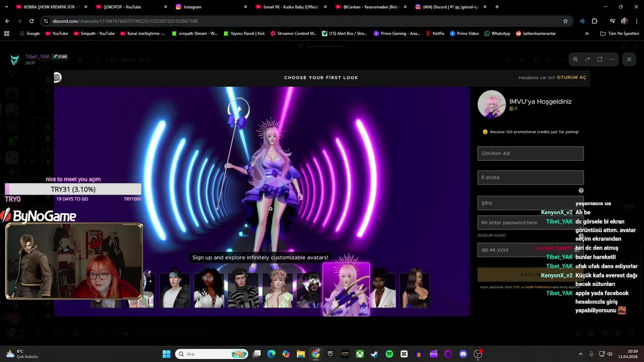
Task: Open the browser extensions puzzle icon
Action: [x=594, y=21]
